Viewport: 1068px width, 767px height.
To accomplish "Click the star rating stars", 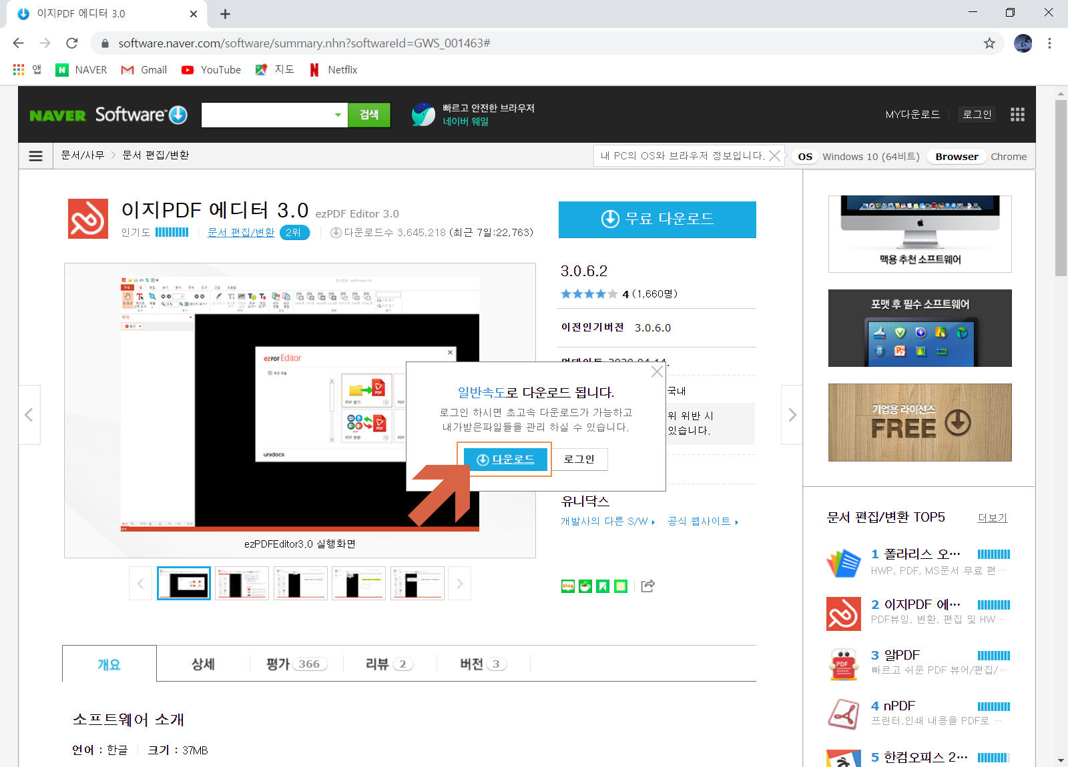I will [589, 294].
